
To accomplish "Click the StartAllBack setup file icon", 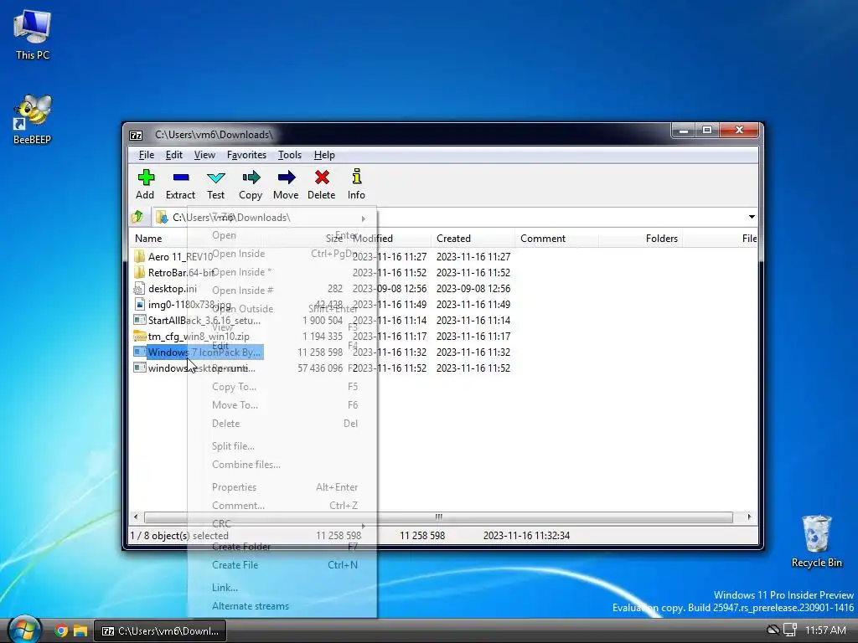I will (x=140, y=320).
